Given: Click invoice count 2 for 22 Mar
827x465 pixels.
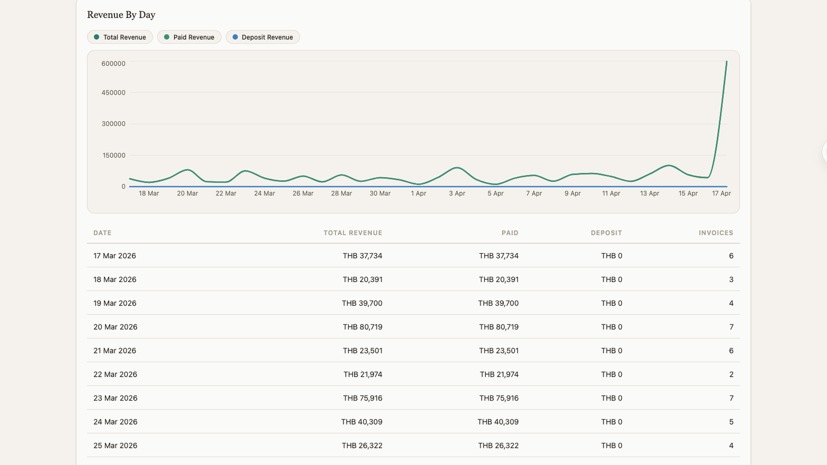Looking at the screenshot, I should tap(731, 375).
